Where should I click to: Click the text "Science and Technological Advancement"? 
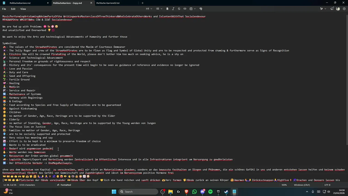point(36,58)
